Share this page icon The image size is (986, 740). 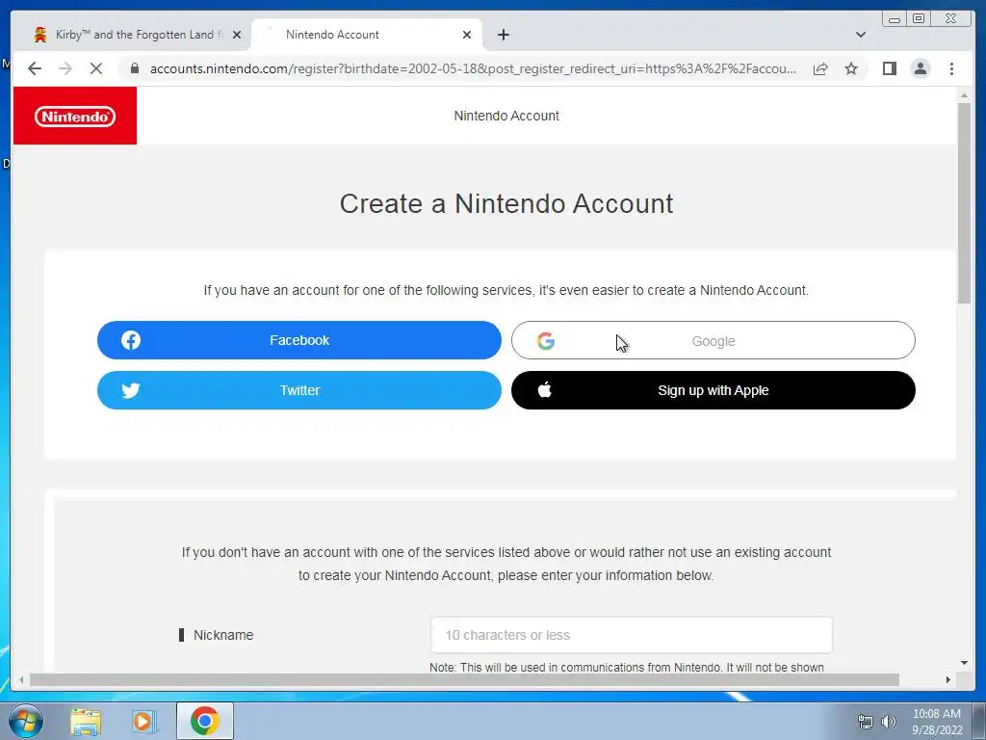(x=820, y=68)
